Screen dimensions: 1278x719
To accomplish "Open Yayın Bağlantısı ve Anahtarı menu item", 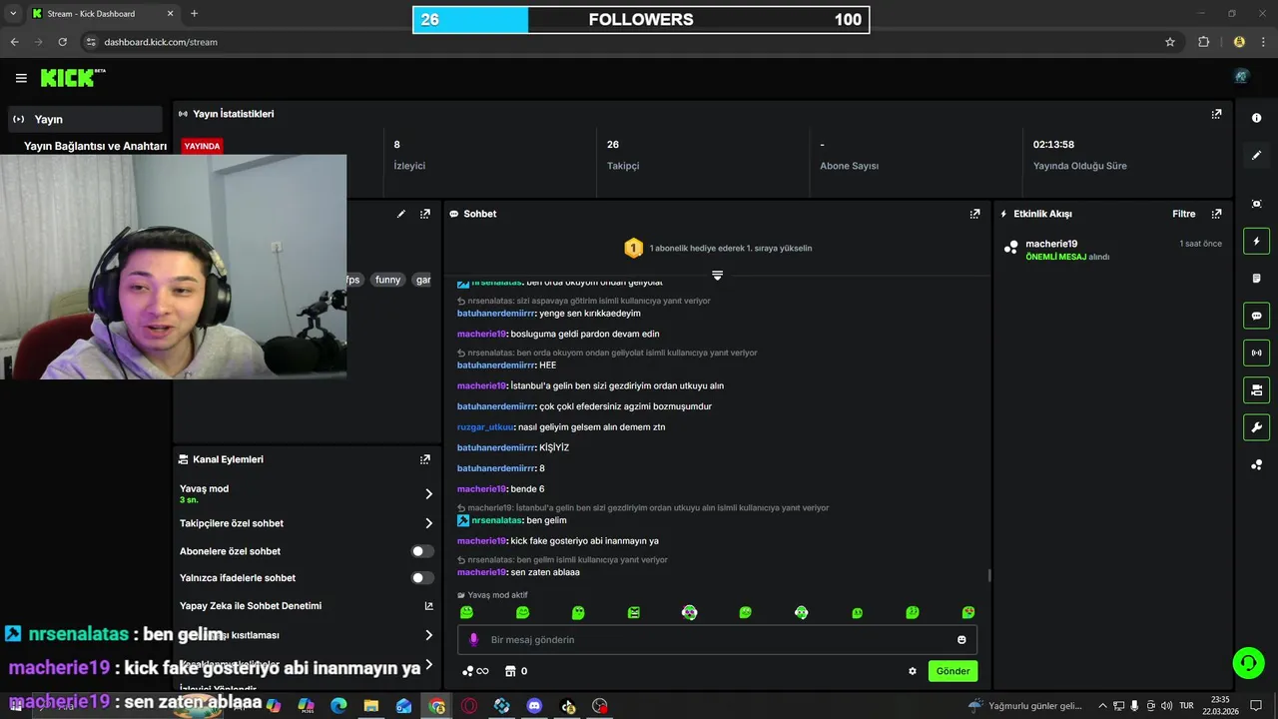I will (95, 146).
